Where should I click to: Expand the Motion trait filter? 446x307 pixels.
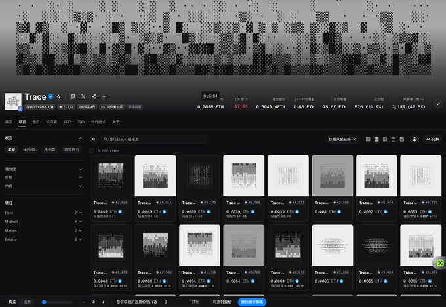point(43,231)
